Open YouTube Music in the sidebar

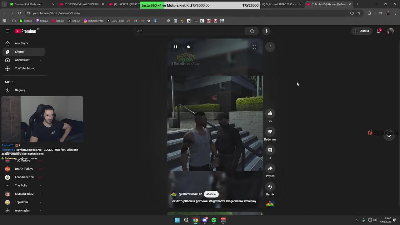click(x=24, y=68)
